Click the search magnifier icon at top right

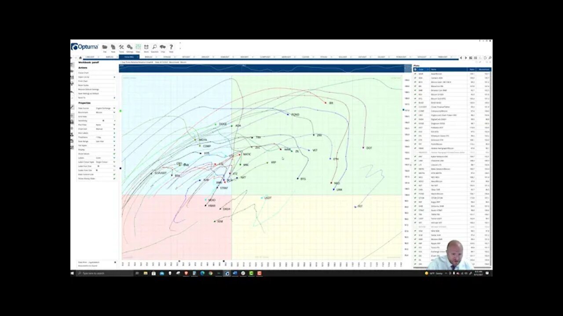click(x=490, y=57)
